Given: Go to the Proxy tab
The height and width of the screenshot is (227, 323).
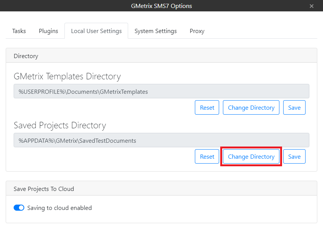Looking at the screenshot, I should click(197, 31).
